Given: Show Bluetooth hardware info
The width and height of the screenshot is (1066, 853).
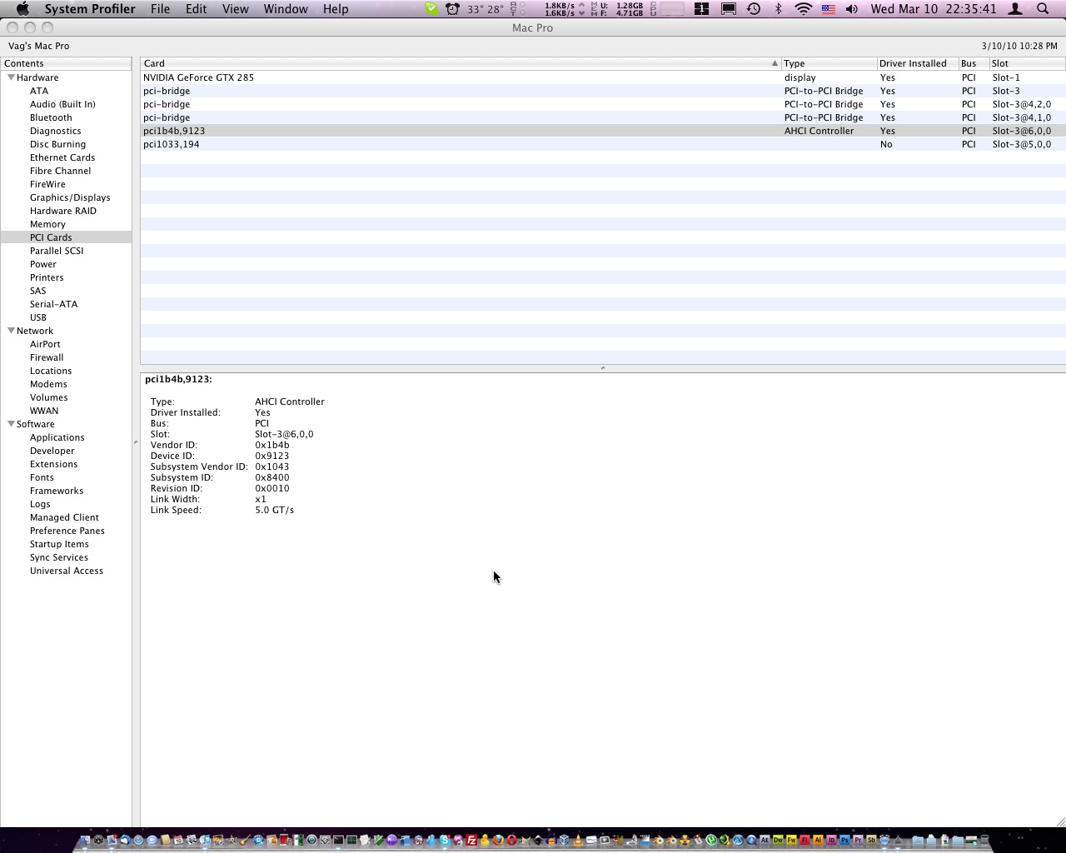Looking at the screenshot, I should (x=51, y=117).
